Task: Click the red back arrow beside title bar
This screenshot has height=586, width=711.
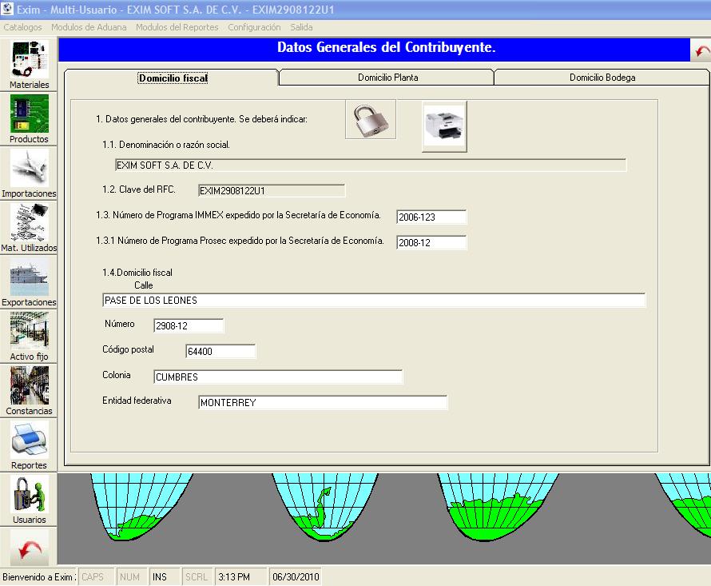Action: (x=701, y=50)
